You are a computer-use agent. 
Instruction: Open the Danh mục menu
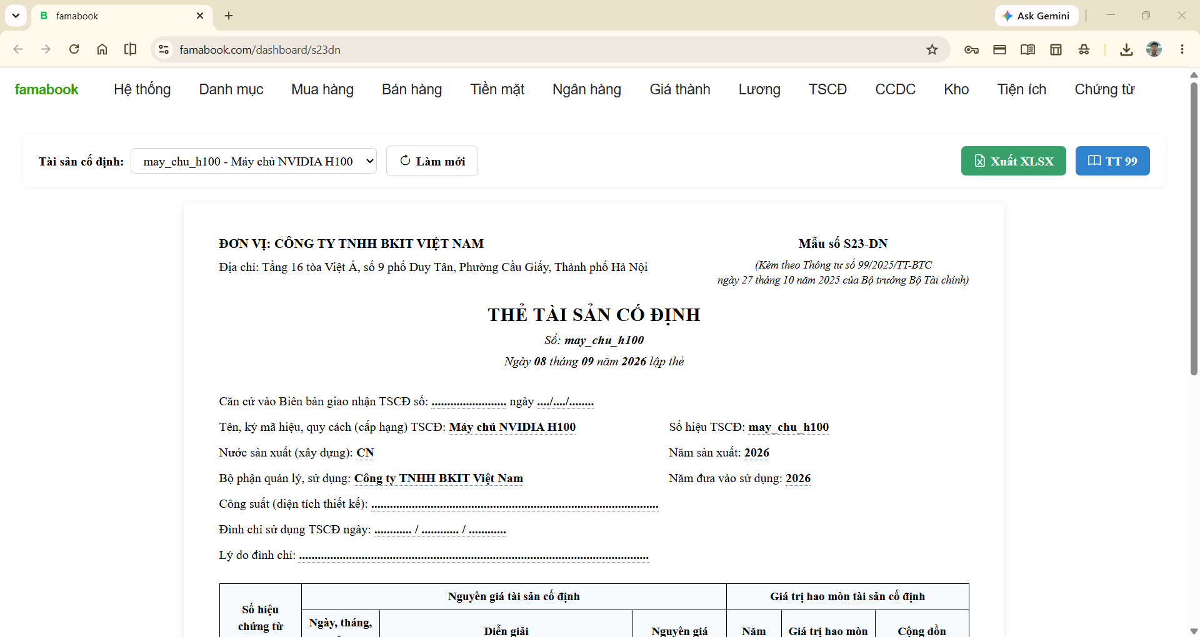[231, 89]
